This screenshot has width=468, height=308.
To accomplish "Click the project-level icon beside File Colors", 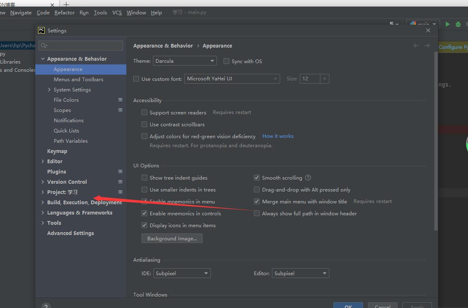I will (120, 100).
